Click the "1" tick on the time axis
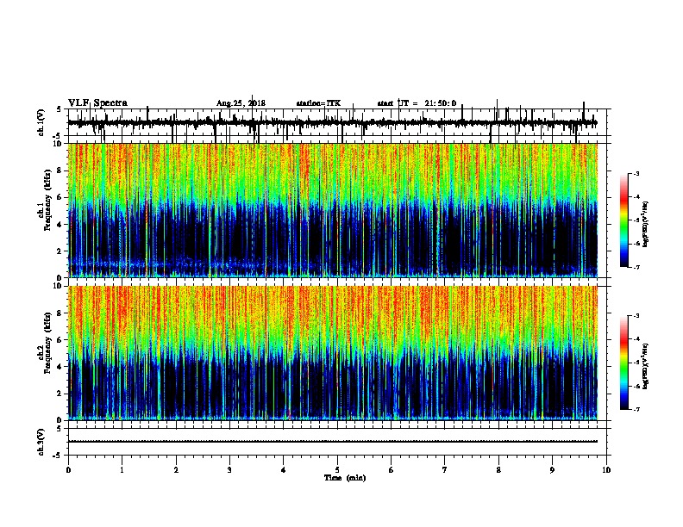The image size is (683, 527). pos(122,470)
